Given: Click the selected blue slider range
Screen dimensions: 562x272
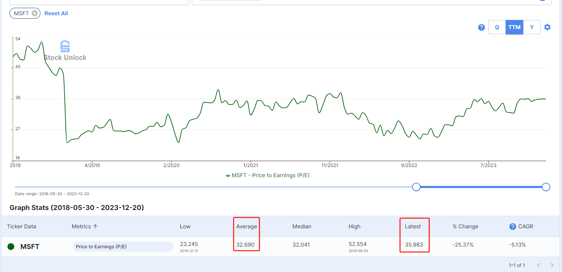Looking at the screenshot, I should tap(481, 187).
